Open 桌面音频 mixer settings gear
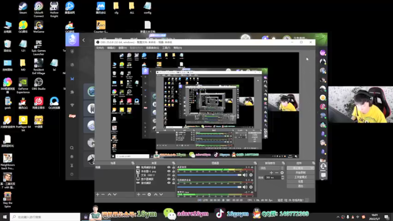The image size is (393, 221). [x=251, y=175]
